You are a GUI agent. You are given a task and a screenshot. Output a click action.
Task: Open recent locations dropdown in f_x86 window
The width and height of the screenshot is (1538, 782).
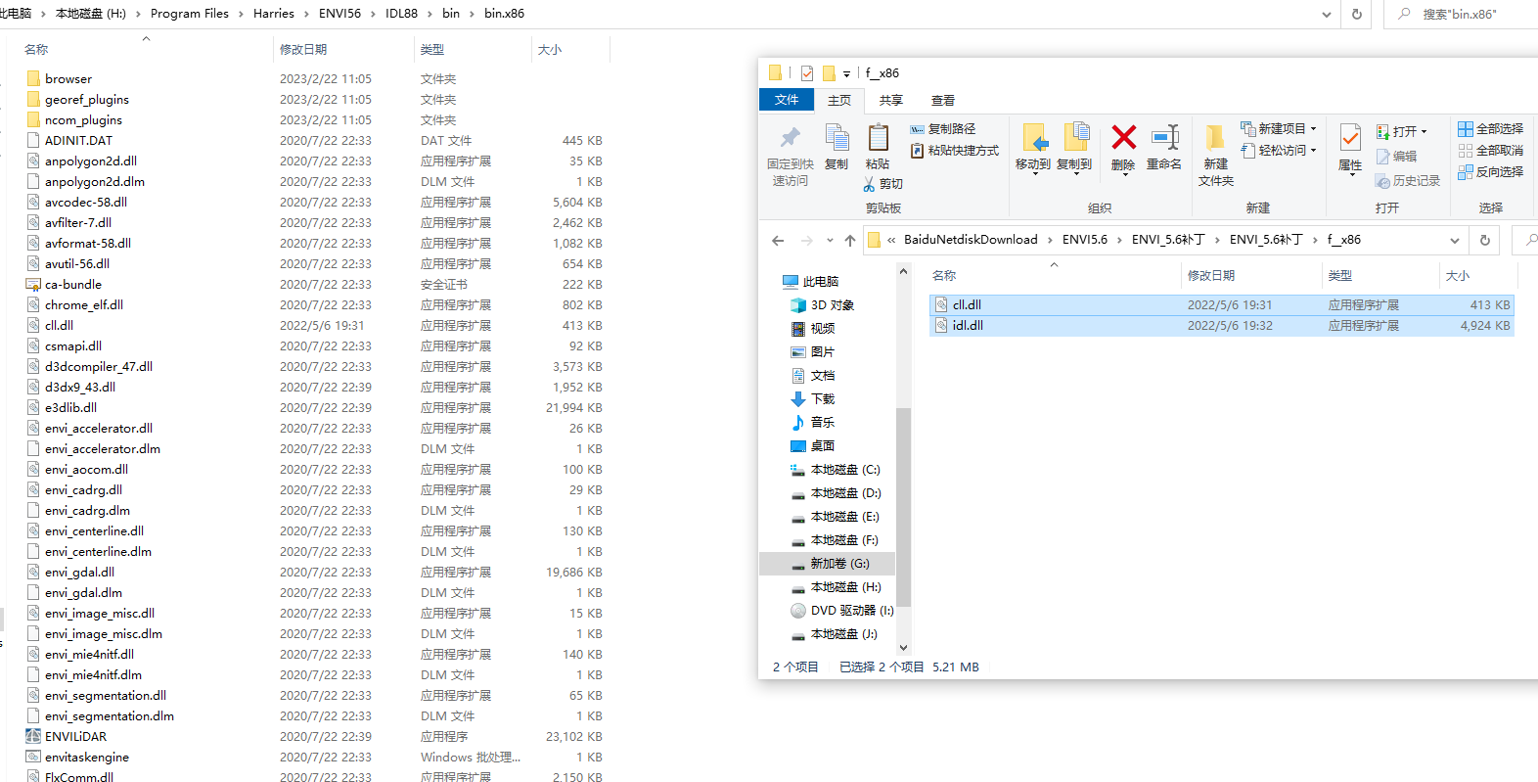830,240
